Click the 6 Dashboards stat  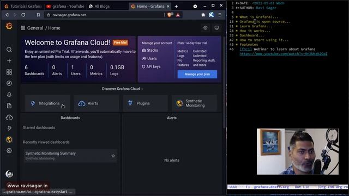pos(34,70)
